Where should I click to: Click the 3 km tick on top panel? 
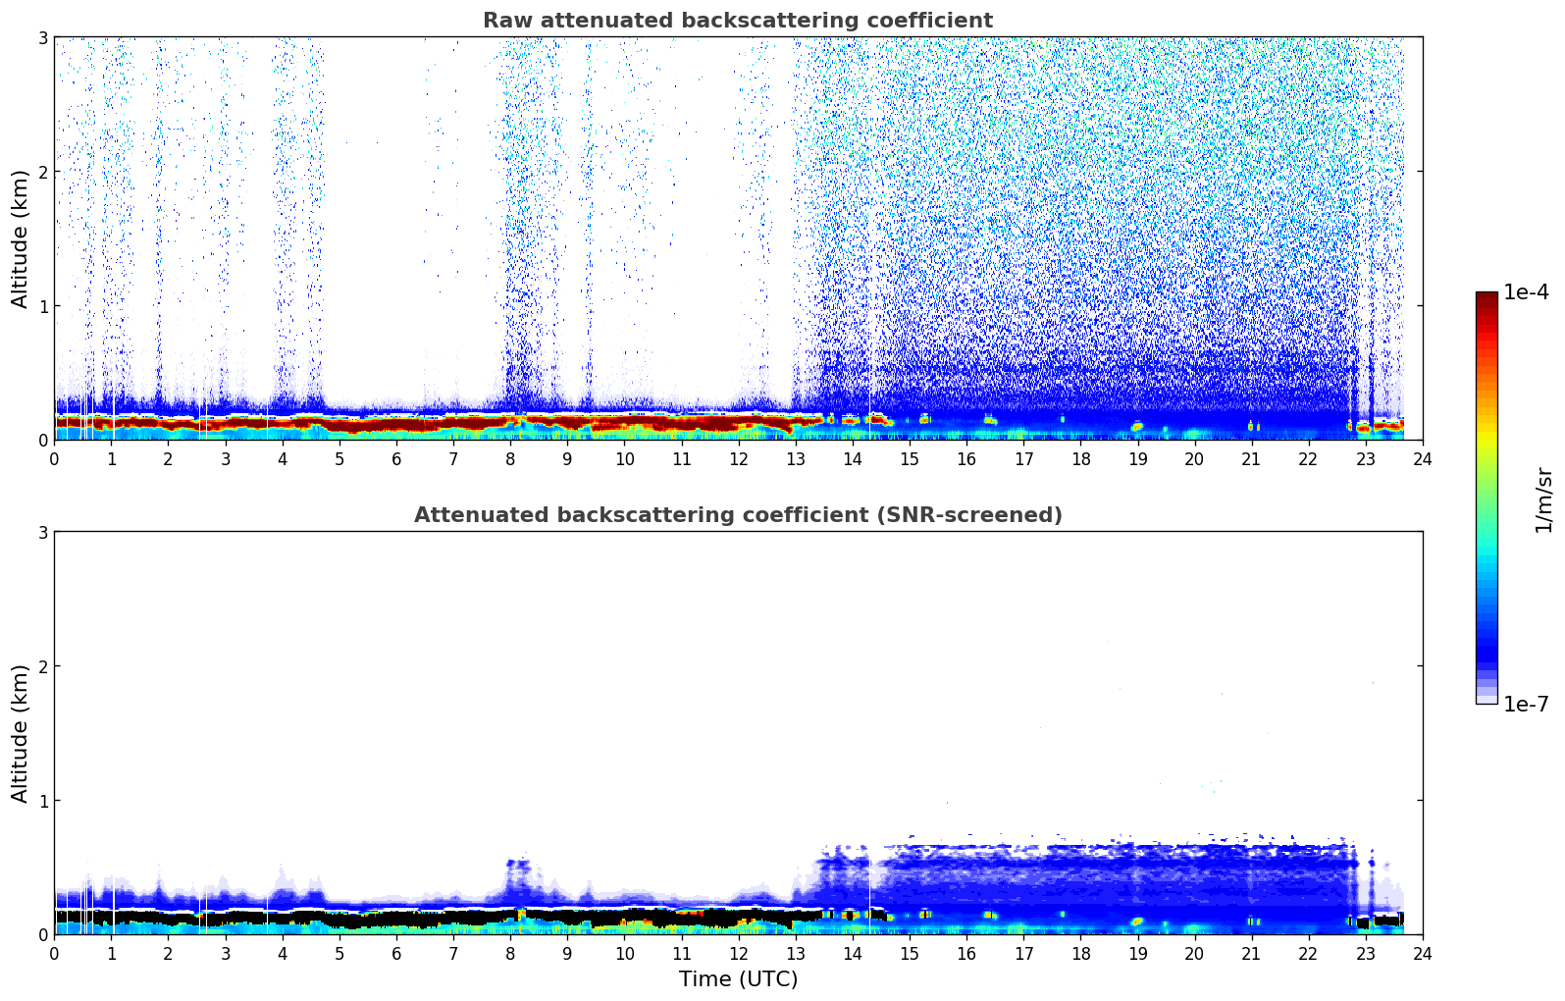(x=42, y=37)
